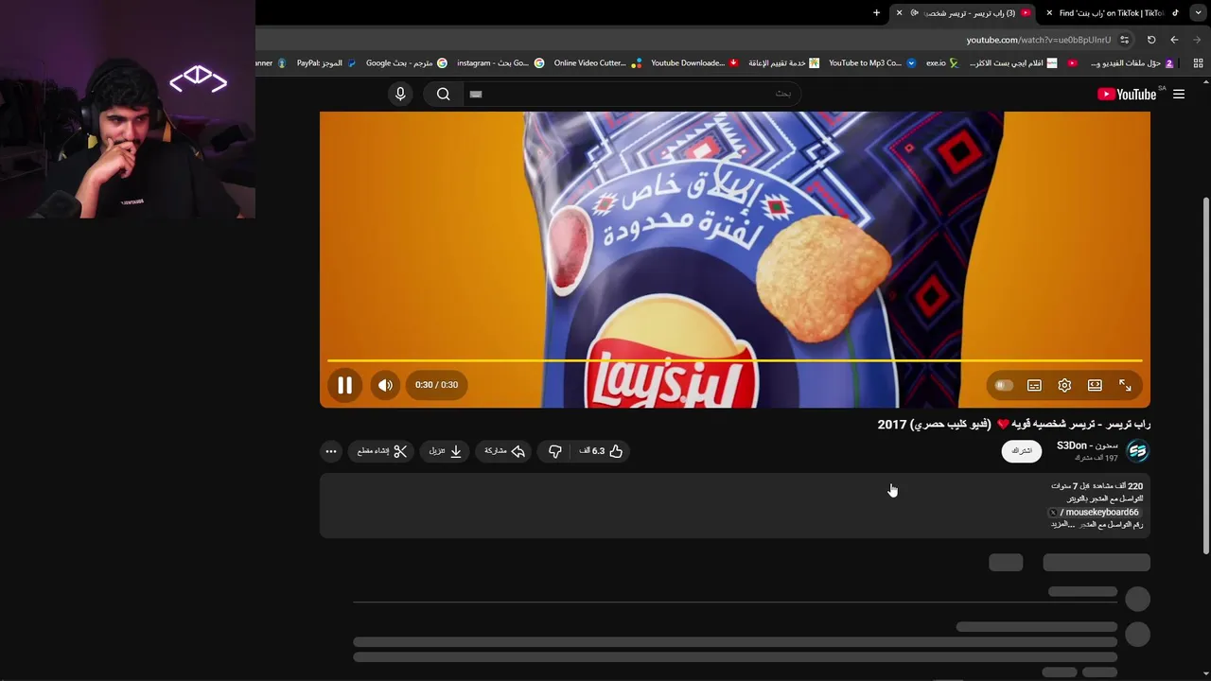1211x681 pixels.
Task: Mute the video using the speaker icon
Action: click(x=385, y=385)
